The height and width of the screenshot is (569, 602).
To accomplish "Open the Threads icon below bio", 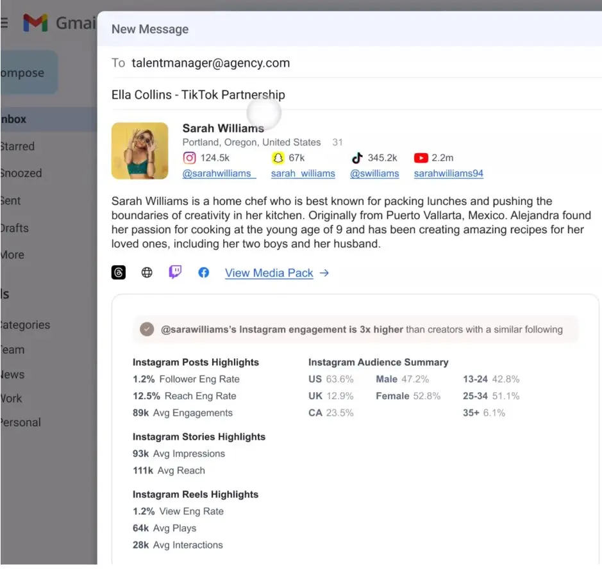I will pos(119,273).
